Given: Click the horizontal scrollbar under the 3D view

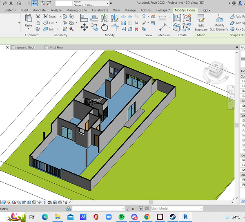Looking at the screenshot, I should click(x=151, y=202).
